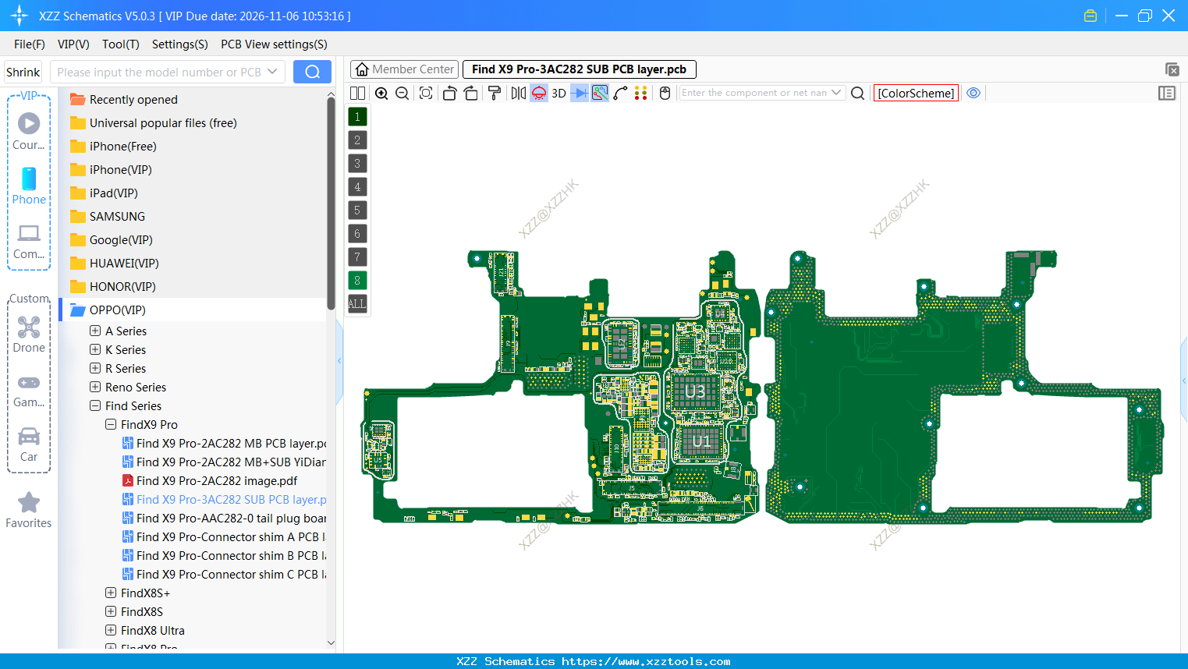Collapse the FindX9 Pro tree node
Image resolution: width=1188 pixels, height=669 pixels.
(x=111, y=424)
